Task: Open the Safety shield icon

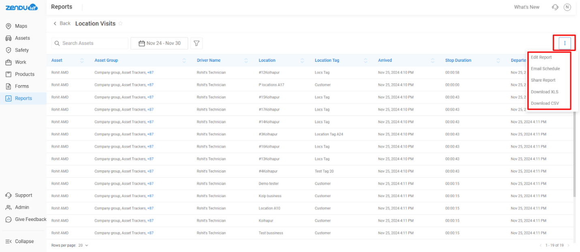Action: point(9,50)
